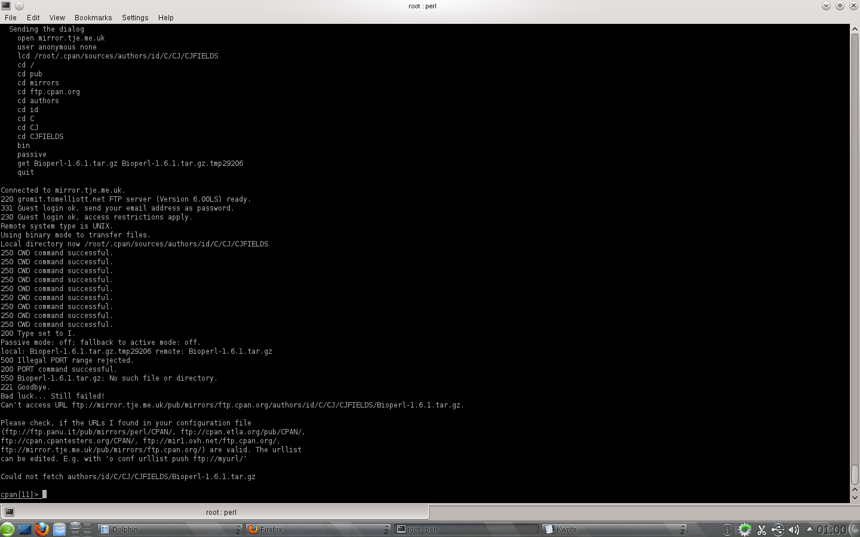
Task: Expand hidden system tray icons arrow
Action: [809, 529]
